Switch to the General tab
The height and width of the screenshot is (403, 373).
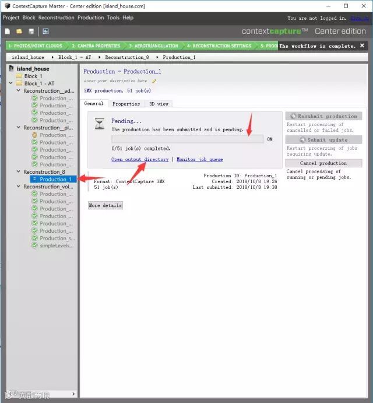(x=94, y=104)
